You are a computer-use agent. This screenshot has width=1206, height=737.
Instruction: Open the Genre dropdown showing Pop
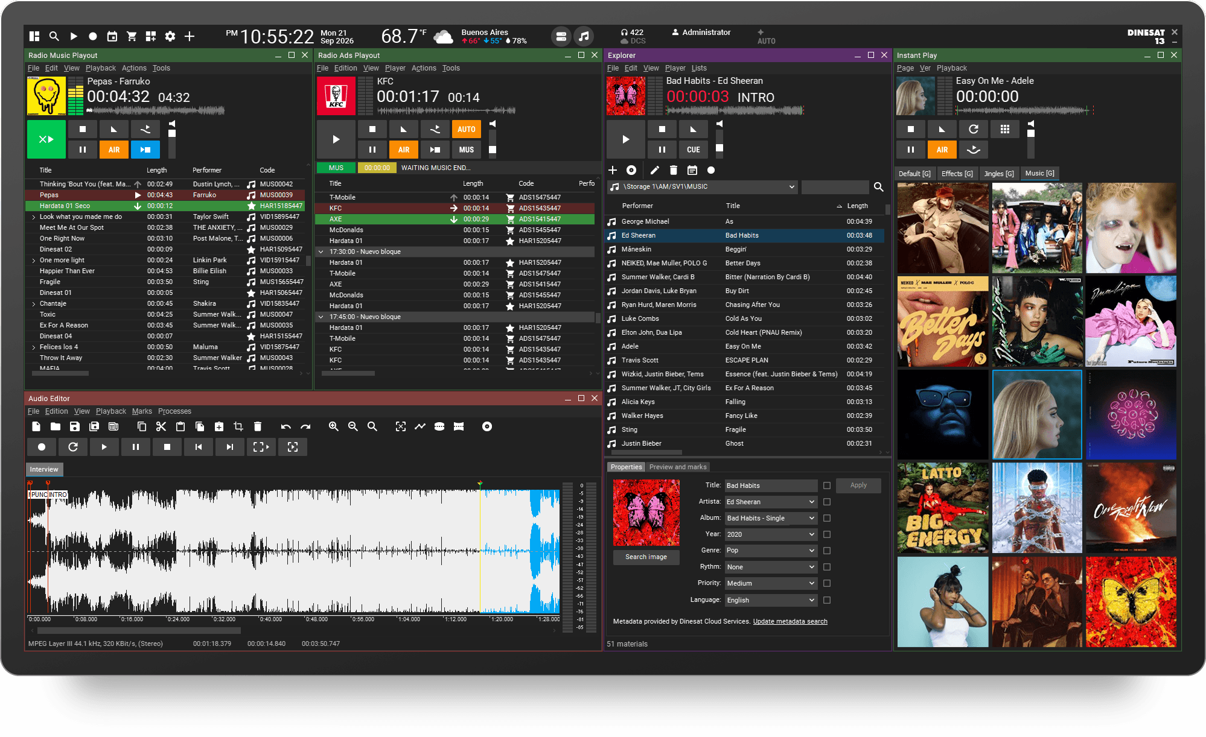click(x=771, y=551)
